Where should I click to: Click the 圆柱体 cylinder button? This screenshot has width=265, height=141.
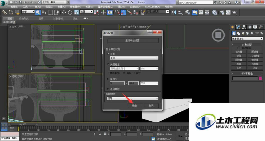(x=239, y=60)
